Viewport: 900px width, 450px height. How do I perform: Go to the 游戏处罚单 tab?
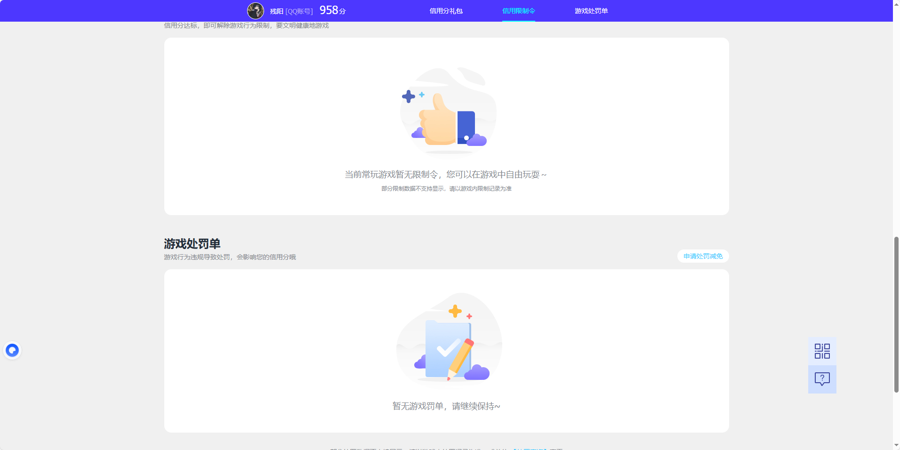pos(591,11)
